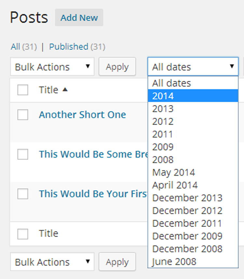Check the box for This Would Be Some Bre post

coord(22,154)
